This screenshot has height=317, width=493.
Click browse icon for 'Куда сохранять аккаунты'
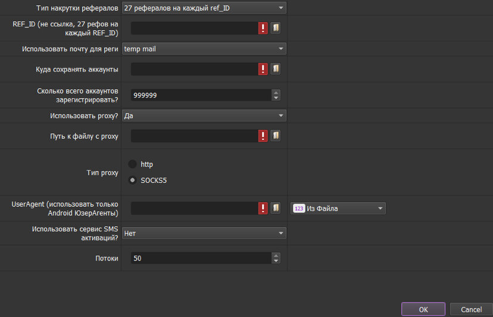(x=276, y=69)
